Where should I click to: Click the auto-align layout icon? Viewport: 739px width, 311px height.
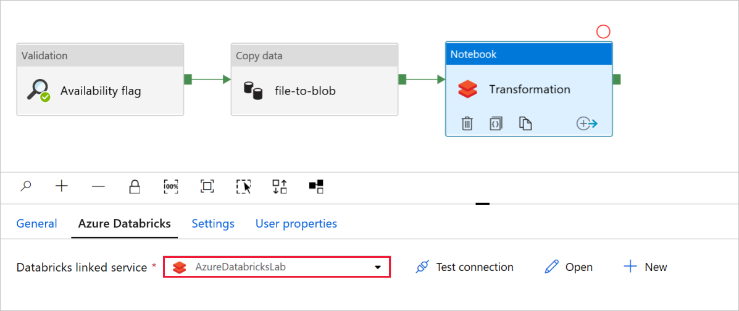click(280, 186)
